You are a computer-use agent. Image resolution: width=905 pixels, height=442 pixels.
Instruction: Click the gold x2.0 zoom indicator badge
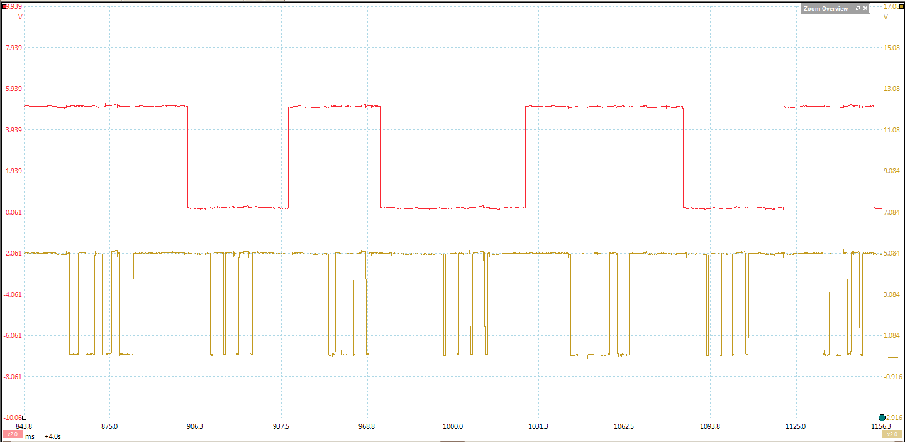(x=892, y=434)
